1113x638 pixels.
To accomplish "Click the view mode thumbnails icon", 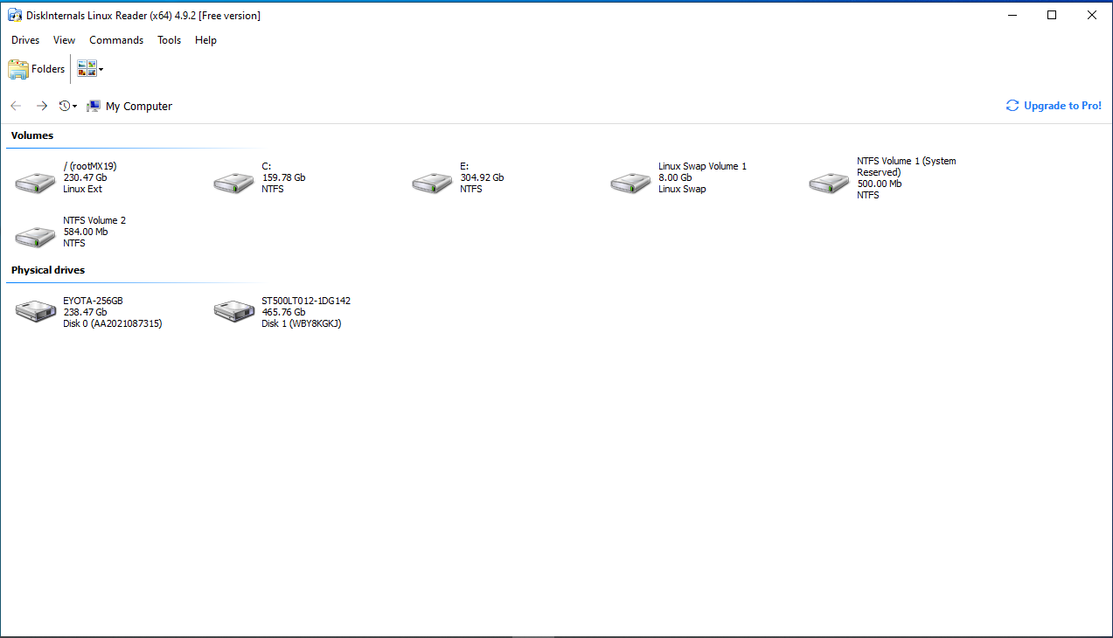I will tap(87, 69).
